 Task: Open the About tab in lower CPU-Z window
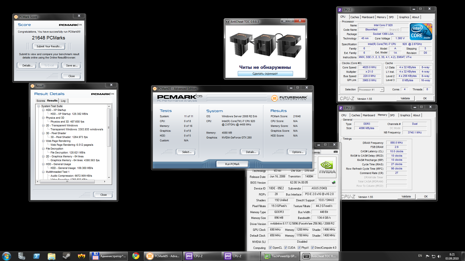[416, 115]
